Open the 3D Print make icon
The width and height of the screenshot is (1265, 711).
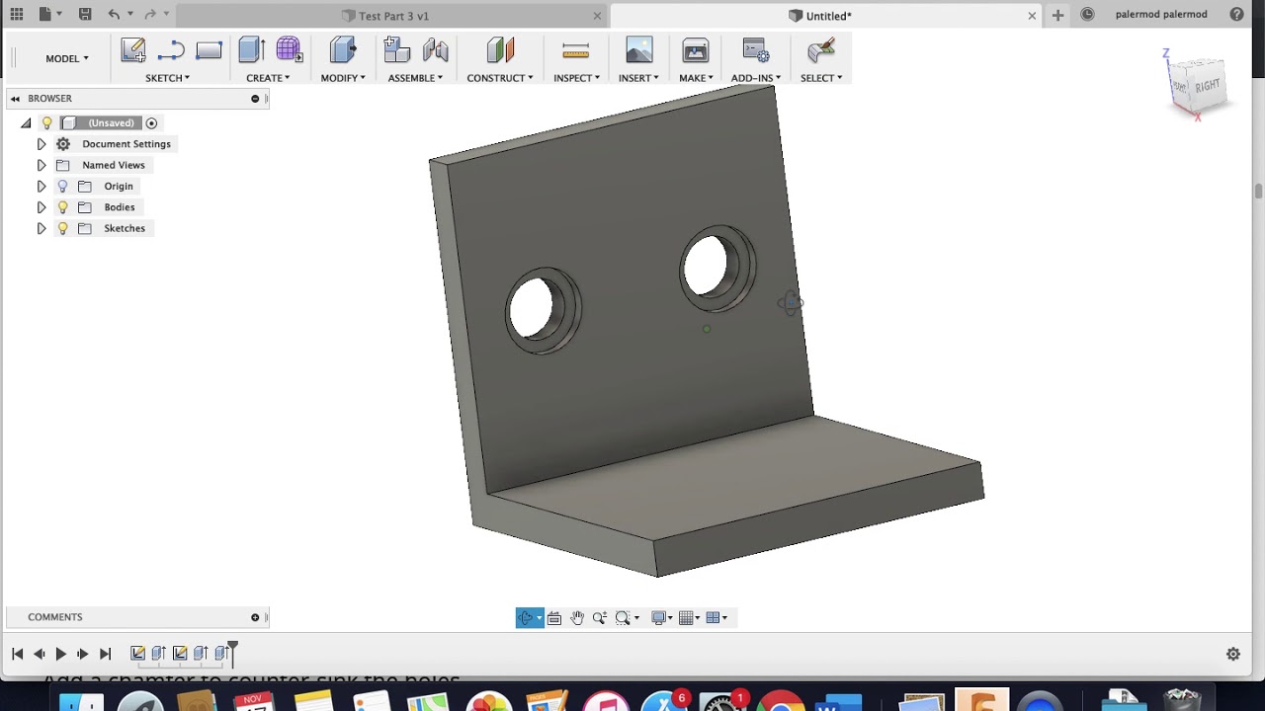tap(696, 50)
